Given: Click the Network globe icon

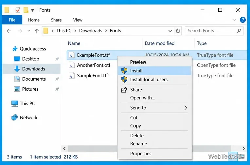Looking at the screenshot, I should (x=15, y=117).
